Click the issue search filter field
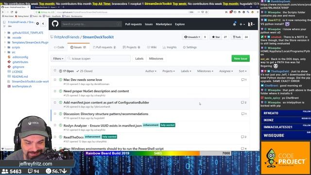The image size is (311, 175). tap(98, 58)
